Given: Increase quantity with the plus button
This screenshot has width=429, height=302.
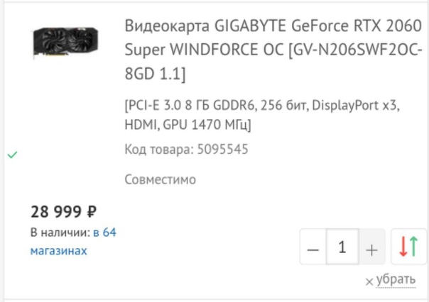Looking at the screenshot, I should [x=371, y=249].
